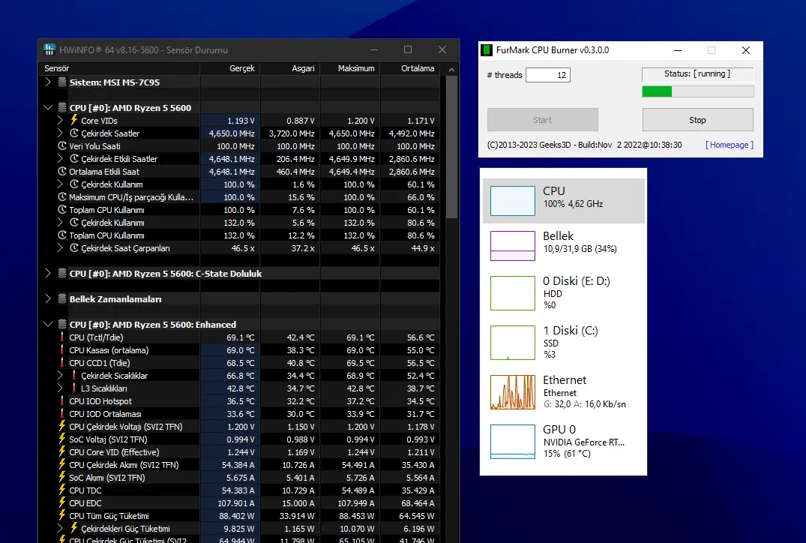The width and height of the screenshot is (806, 543).
Task: Click the Gerçek column header
Action: click(229, 68)
